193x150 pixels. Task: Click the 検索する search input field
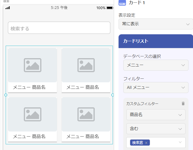coord(59,28)
